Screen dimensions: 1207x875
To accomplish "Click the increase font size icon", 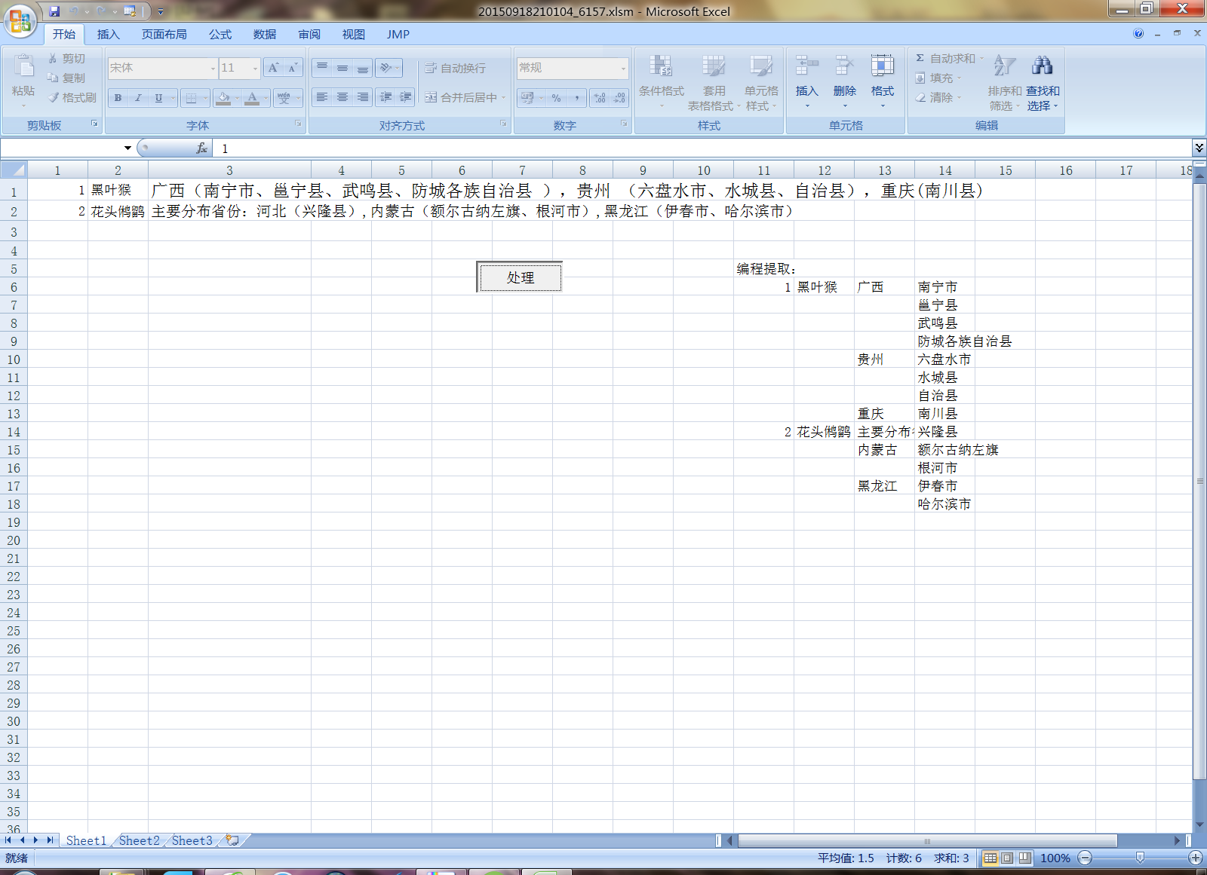I will tap(274, 68).
